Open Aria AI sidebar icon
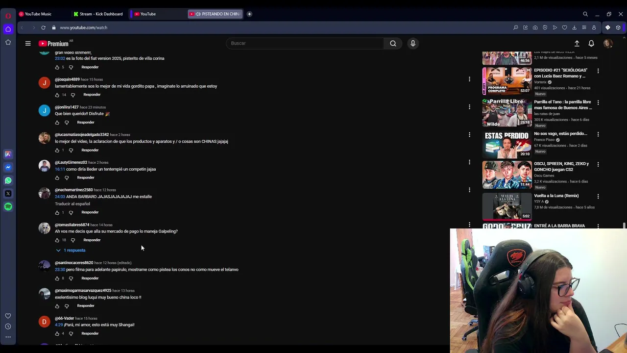 pyautogui.click(x=8, y=154)
